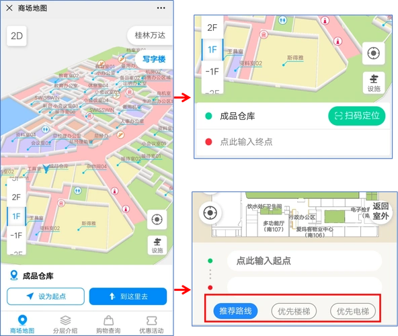Viewport: 398px width, 336px height.
Task: Select 斯得雅 room in top-right panel map
Action: [x=295, y=58]
